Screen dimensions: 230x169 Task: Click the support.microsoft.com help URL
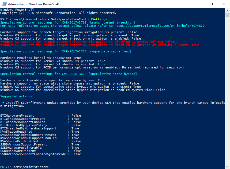point(160,26)
